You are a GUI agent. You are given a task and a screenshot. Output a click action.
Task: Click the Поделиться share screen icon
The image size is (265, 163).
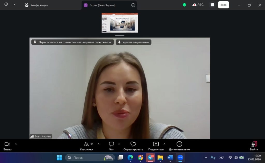pyautogui.click(x=156, y=146)
